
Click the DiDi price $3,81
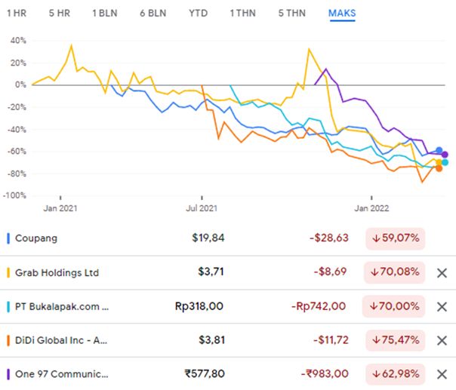click(211, 340)
